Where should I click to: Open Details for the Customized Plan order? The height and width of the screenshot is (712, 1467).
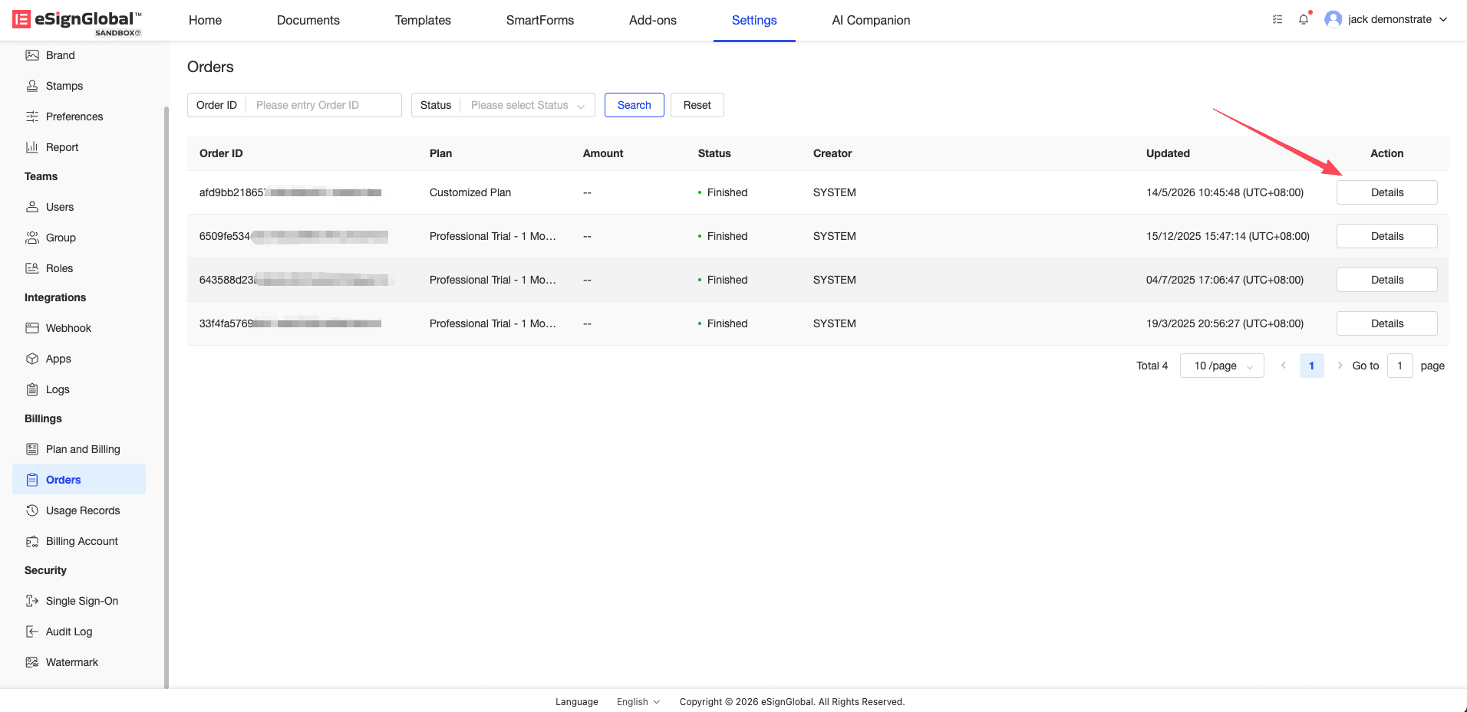click(x=1387, y=192)
